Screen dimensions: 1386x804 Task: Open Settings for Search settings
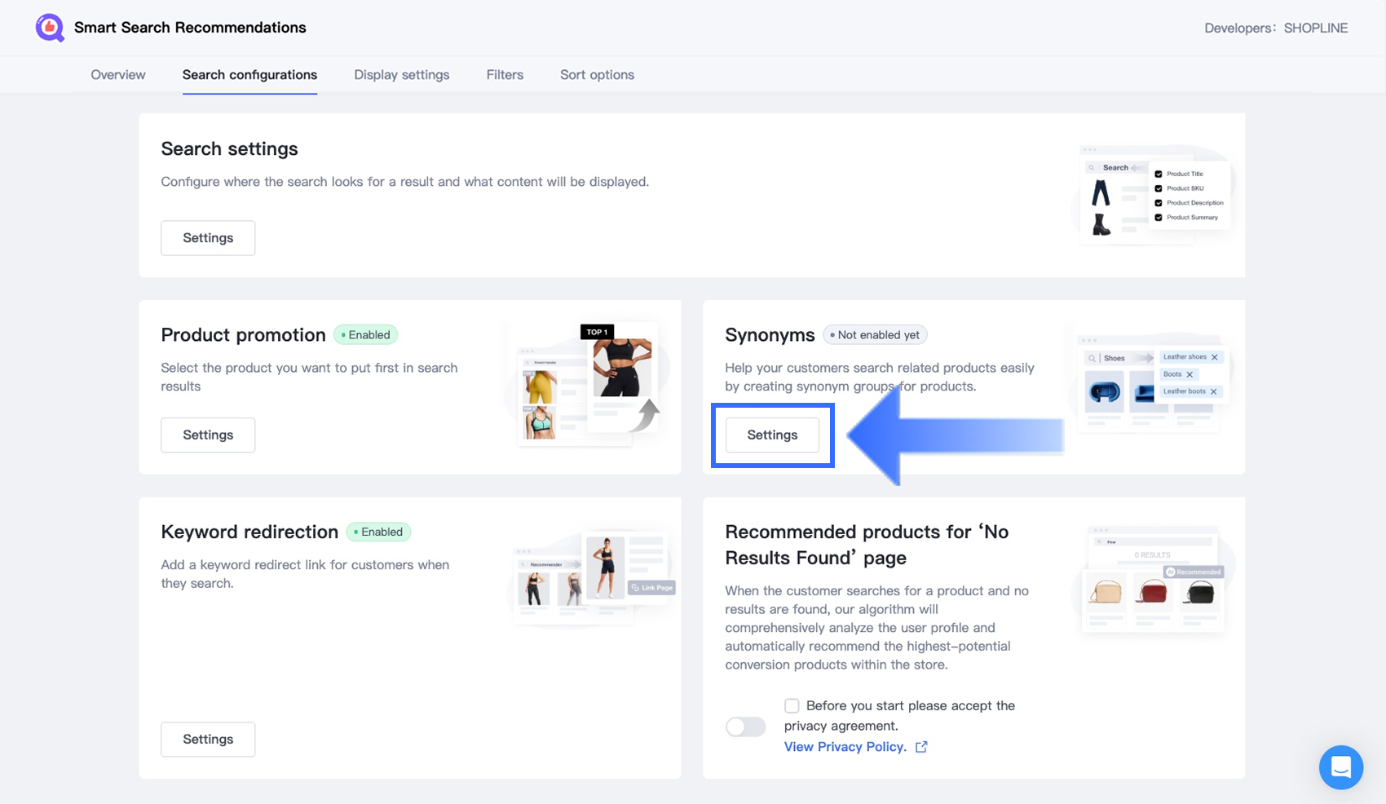[x=208, y=238]
